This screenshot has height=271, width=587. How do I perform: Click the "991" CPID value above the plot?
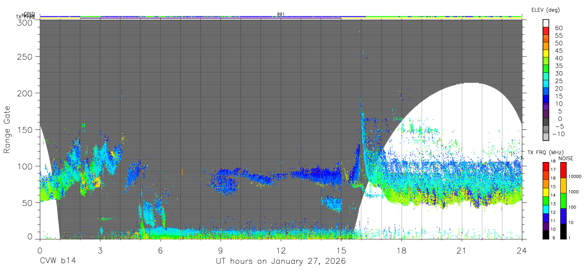[x=281, y=14]
